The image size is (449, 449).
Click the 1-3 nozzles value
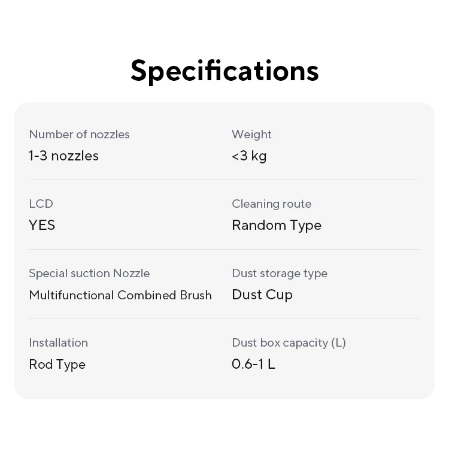[63, 156]
